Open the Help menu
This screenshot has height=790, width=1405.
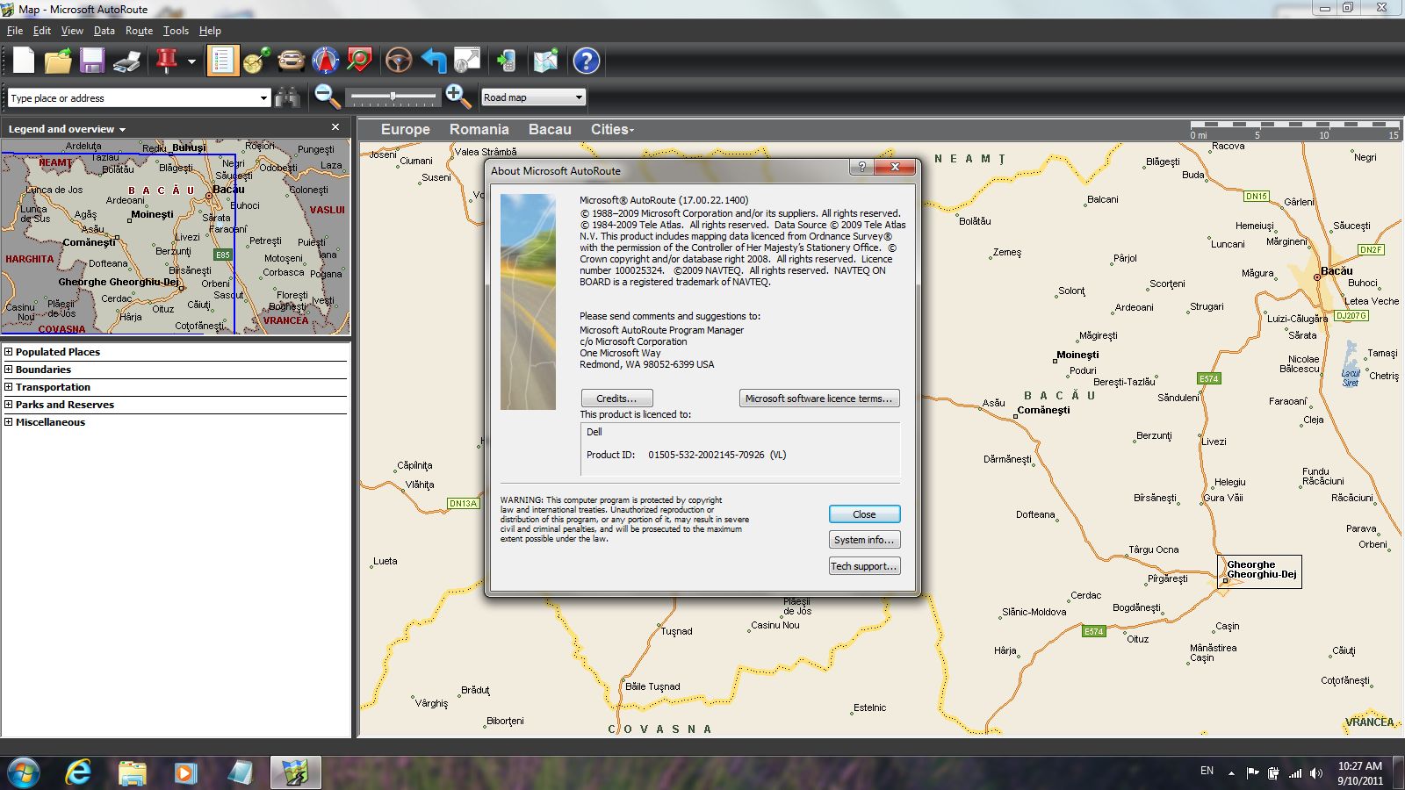tap(210, 31)
